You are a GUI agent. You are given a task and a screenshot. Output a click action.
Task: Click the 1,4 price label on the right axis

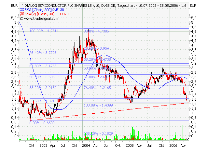194,104
